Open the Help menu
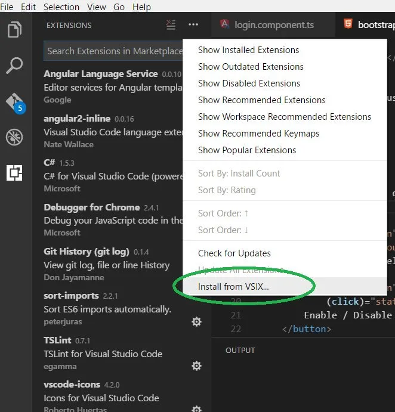395x412 pixels. pos(141,7)
